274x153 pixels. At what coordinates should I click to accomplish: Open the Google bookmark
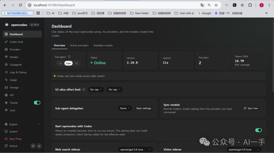[204, 13]
